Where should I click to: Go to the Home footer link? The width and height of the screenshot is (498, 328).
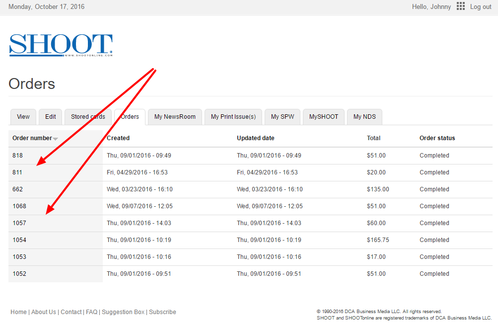click(x=18, y=312)
